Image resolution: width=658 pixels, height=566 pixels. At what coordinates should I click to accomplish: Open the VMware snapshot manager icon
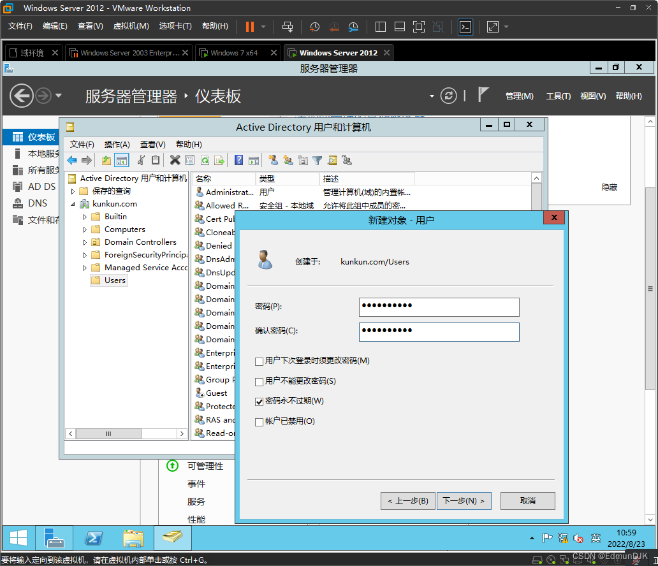pyautogui.click(x=353, y=27)
